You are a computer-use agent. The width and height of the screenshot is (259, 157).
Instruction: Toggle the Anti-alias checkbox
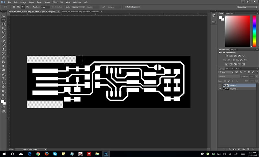point(52,7)
